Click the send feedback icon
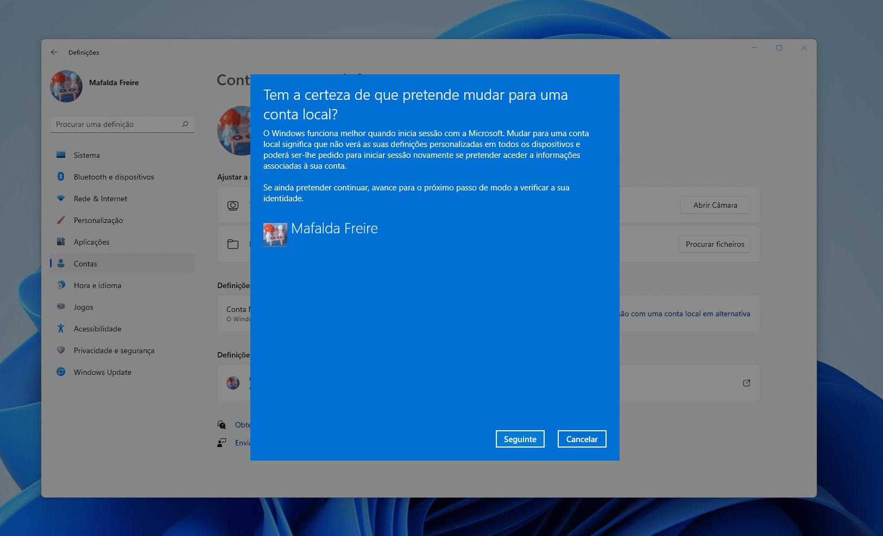This screenshot has width=883, height=536. point(222,443)
